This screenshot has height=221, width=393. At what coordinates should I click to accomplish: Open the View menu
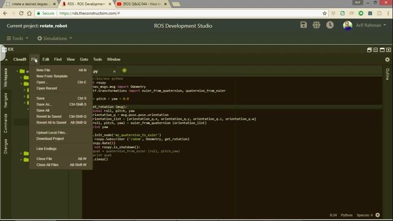tap(71, 60)
